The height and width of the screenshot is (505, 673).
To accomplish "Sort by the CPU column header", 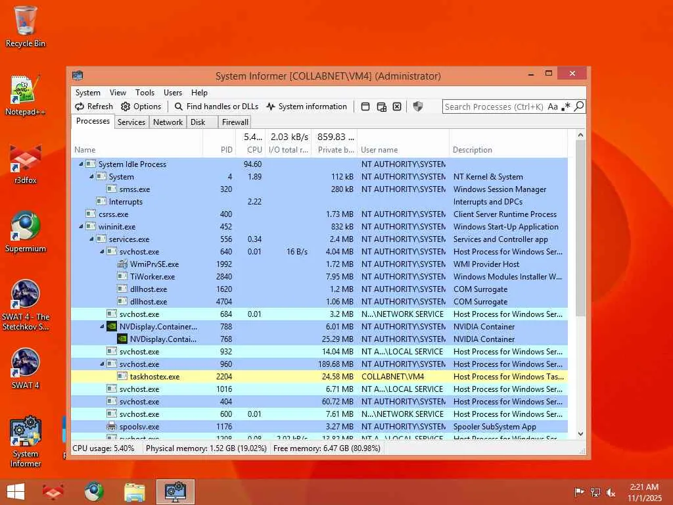I will [x=250, y=144].
